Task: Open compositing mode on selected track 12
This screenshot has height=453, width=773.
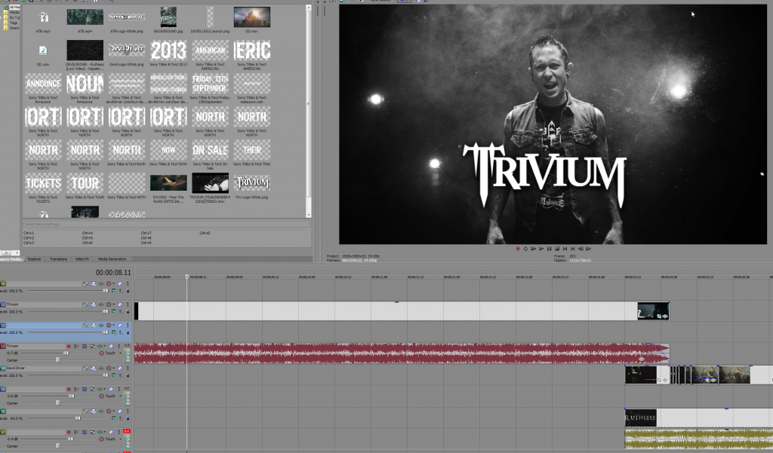Action: pyautogui.click(x=114, y=332)
